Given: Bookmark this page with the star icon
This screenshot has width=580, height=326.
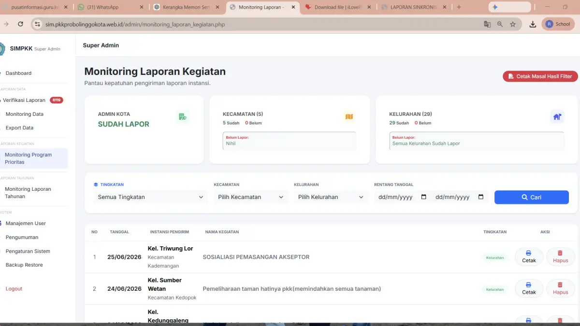Looking at the screenshot, I should pos(513,24).
